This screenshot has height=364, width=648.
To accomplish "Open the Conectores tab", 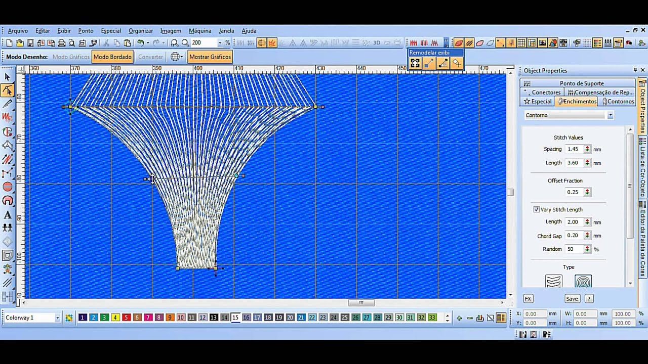I will coord(542,93).
